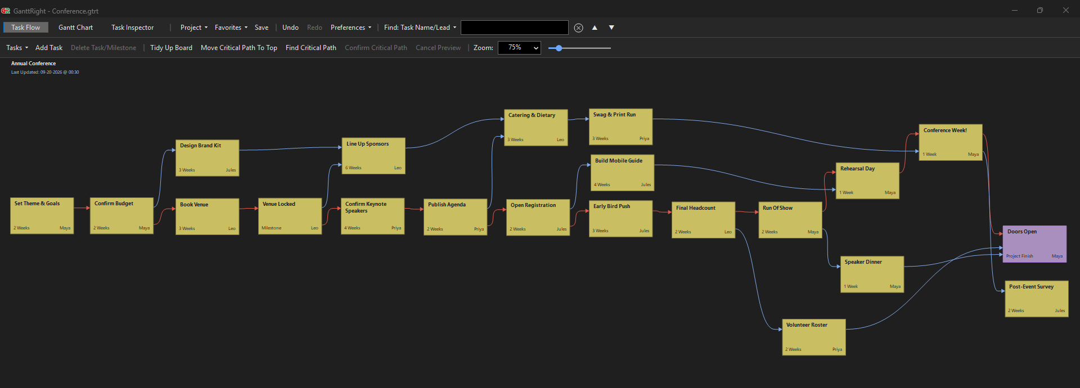Switch to the Task Flow tab
This screenshot has width=1080, height=388.
coord(26,28)
